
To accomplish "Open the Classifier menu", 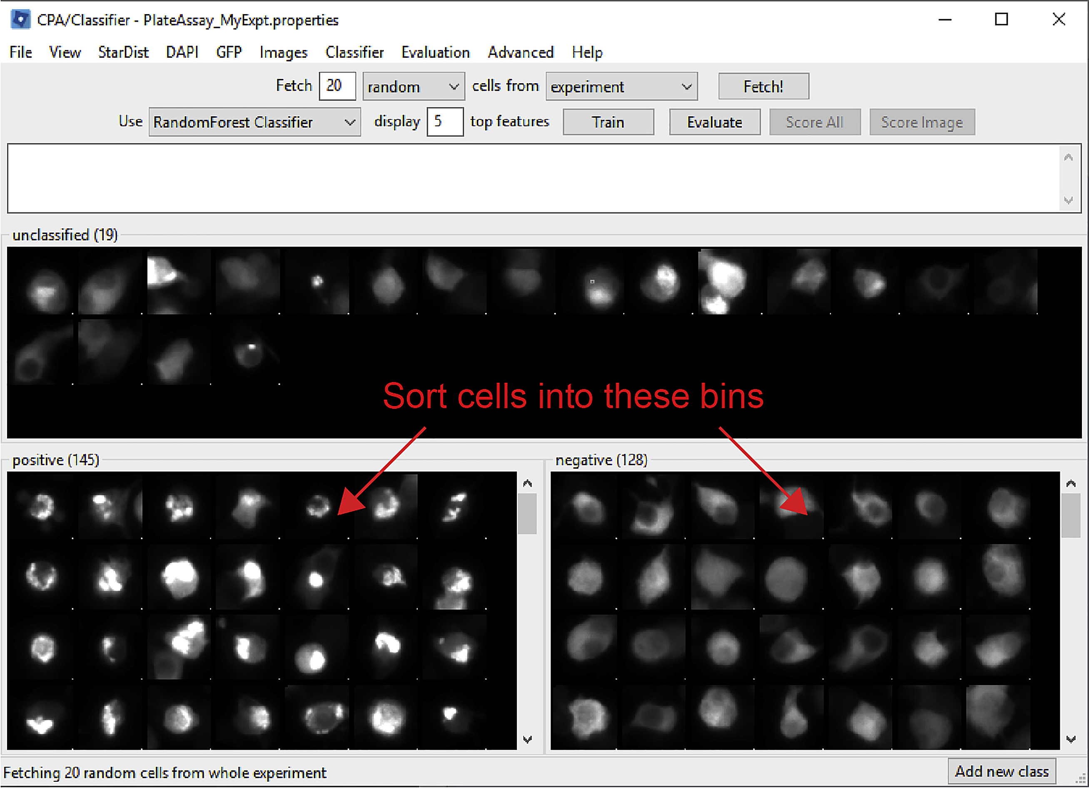I will tap(354, 53).
